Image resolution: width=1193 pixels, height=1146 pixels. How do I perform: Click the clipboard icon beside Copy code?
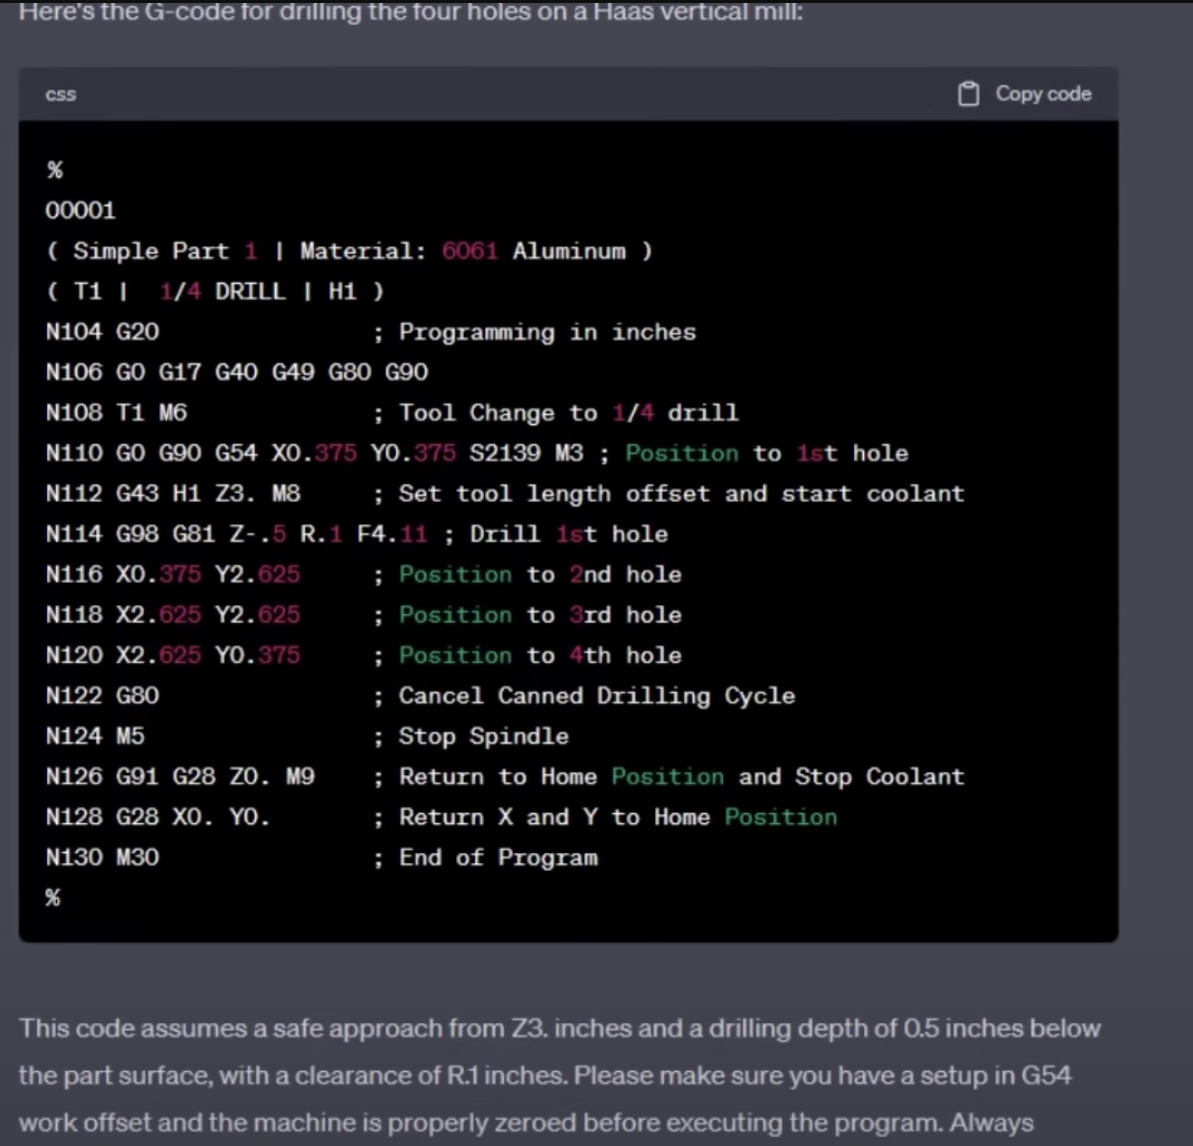coord(969,93)
